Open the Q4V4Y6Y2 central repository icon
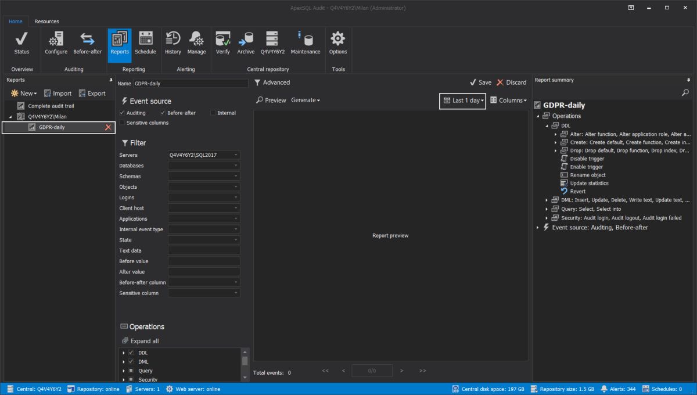 click(x=272, y=44)
